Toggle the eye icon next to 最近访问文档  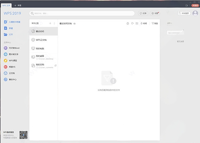(74, 23)
